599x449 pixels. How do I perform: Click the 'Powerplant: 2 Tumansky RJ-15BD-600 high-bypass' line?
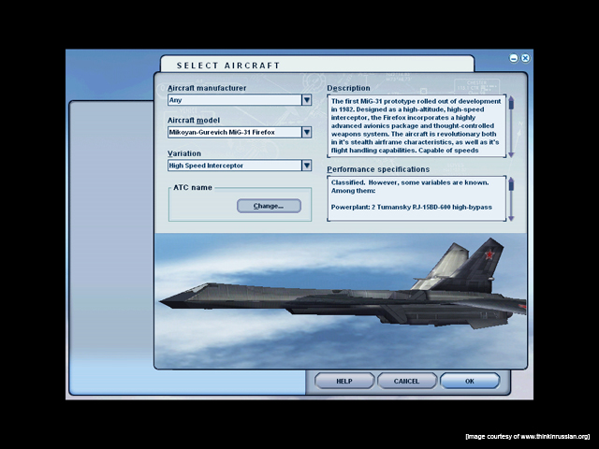[x=412, y=208]
